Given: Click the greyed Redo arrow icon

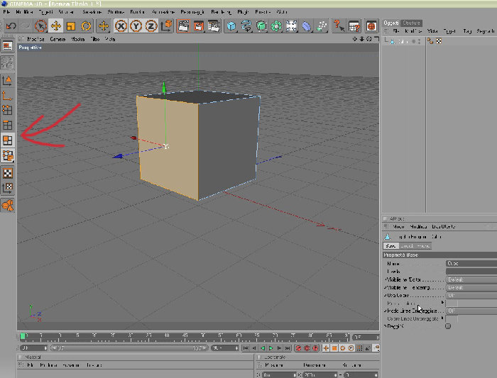Looking at the screenshot, I should click(x=26, y=26).
